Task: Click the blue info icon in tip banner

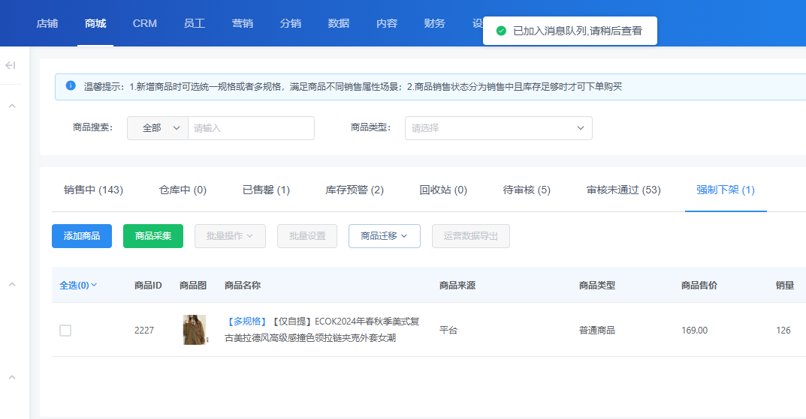Action: click(x=71, y=86)
